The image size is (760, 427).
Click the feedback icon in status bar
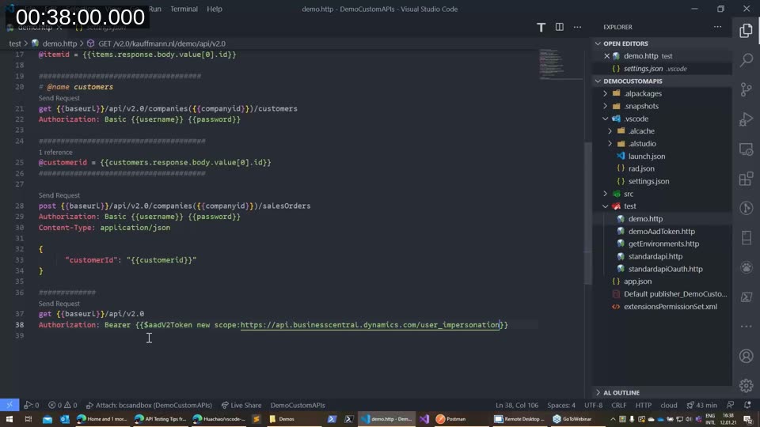coord(730,405)
